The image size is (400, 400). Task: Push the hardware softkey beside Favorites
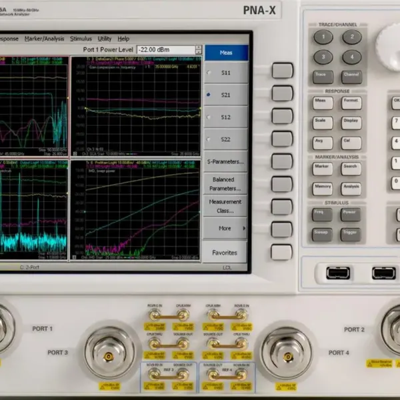(x=281, y=252)
